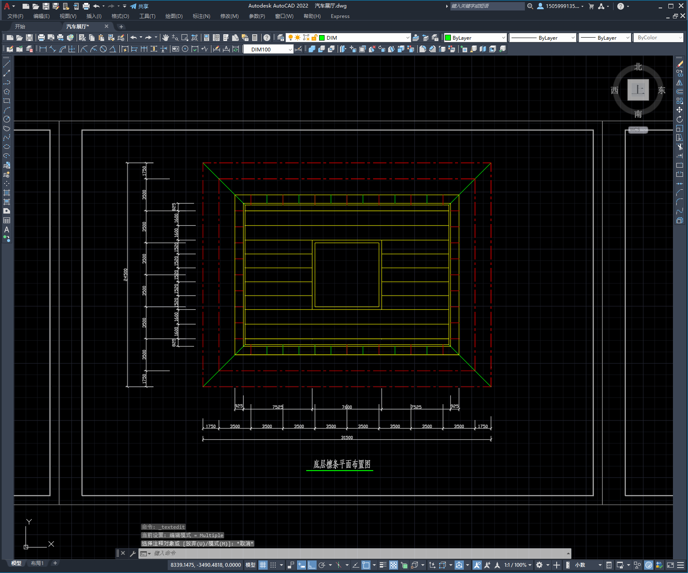Image resolution: width=688 pixels, height=573 pixels.
Task: Open the 绘图(D) menu
Action: click(x=174, y=16)
